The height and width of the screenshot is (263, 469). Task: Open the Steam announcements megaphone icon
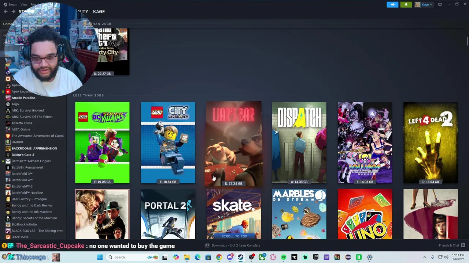click(x=392, y=4)
